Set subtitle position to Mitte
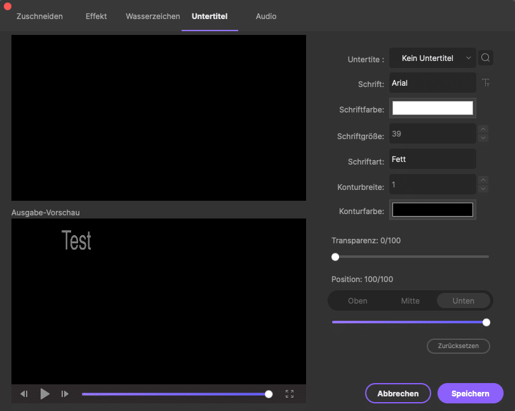515x411 pixels. click(x=410, y=300)
